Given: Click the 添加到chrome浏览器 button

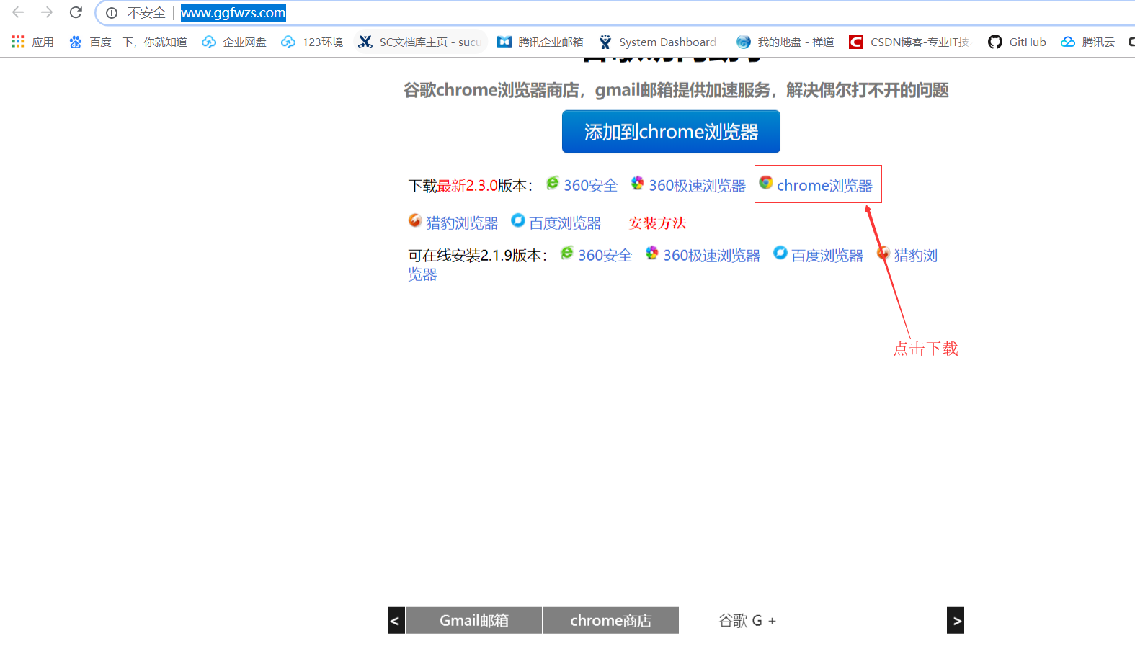Looking at the screenshot, I should click(x=671, y=132).
